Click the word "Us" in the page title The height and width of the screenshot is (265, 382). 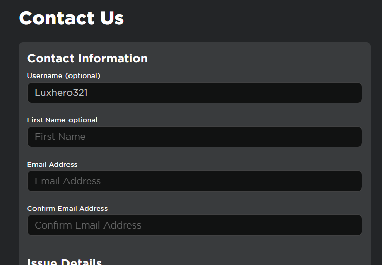click(112, 18)
